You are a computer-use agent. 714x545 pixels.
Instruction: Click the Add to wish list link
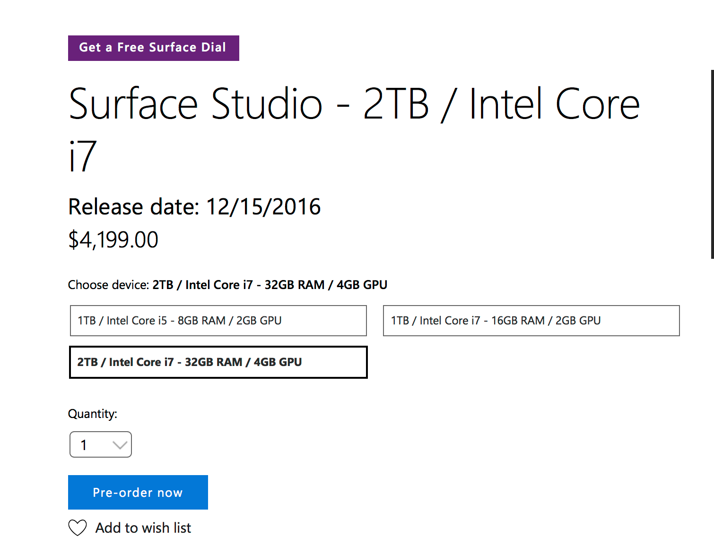coord(143,528)
